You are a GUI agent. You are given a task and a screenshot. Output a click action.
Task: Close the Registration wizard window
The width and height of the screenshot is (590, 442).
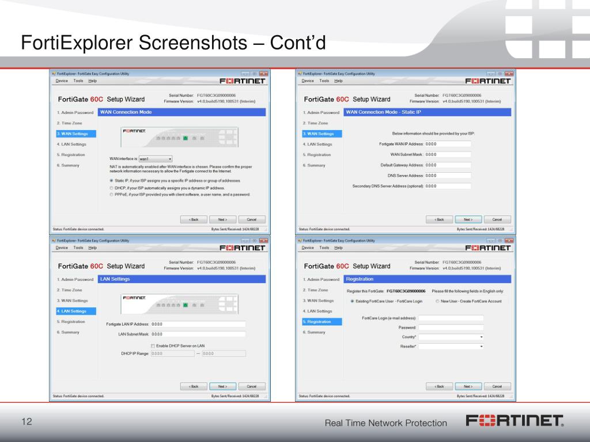pyautogui.click(x=509, y=241)
